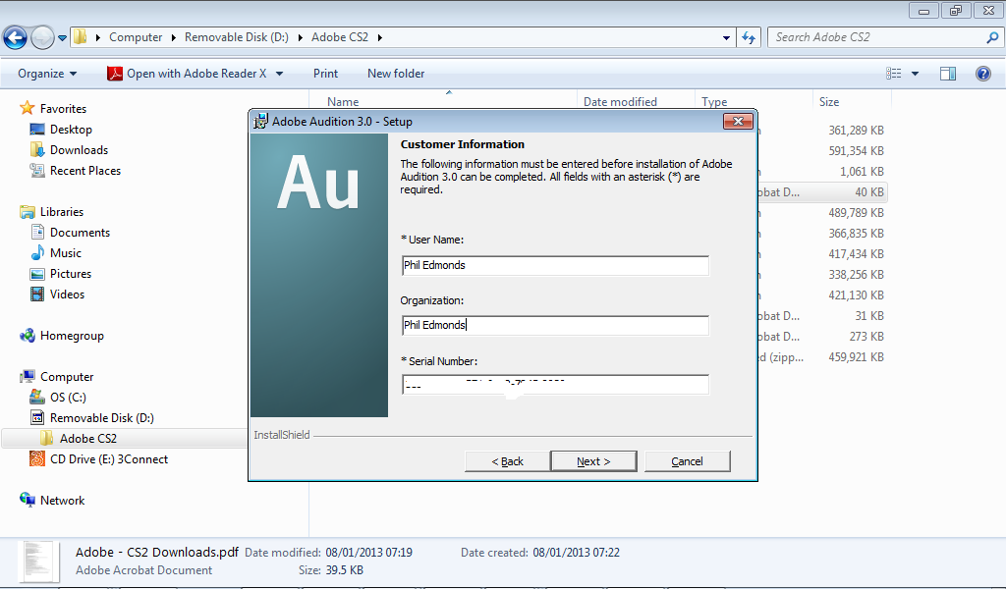Click Print in the Explorer toolbar
The image size is (1006, 589).
(325, 74)
